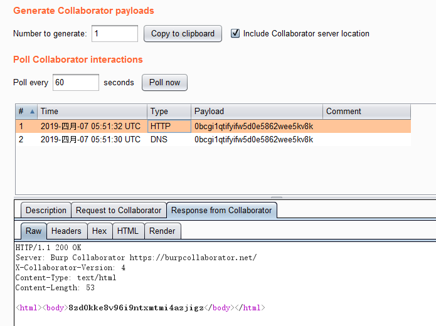Click the Copy to clipboard button
Screen dimensions: 436x326
[183, 34]
